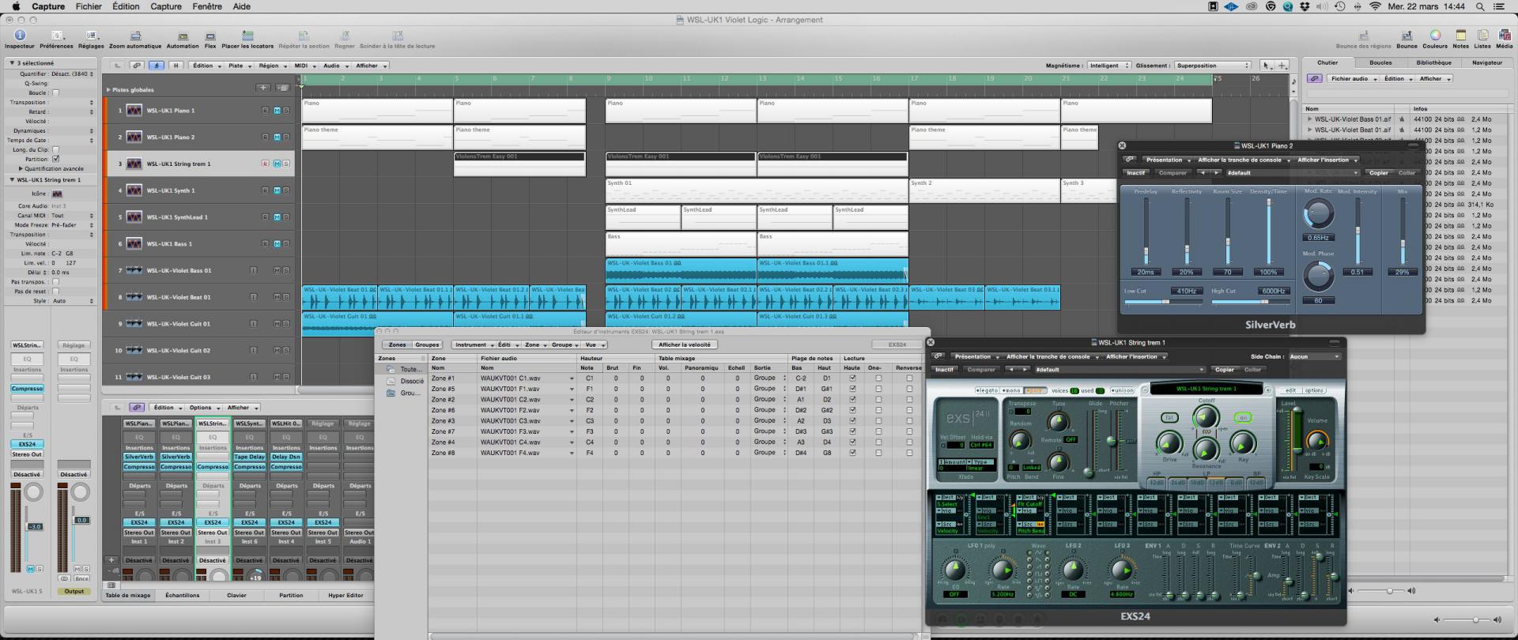The width and height of the screenshot is (1518, 640).
Task: Click the link icon in Chutier panel
Action: 1314,78
